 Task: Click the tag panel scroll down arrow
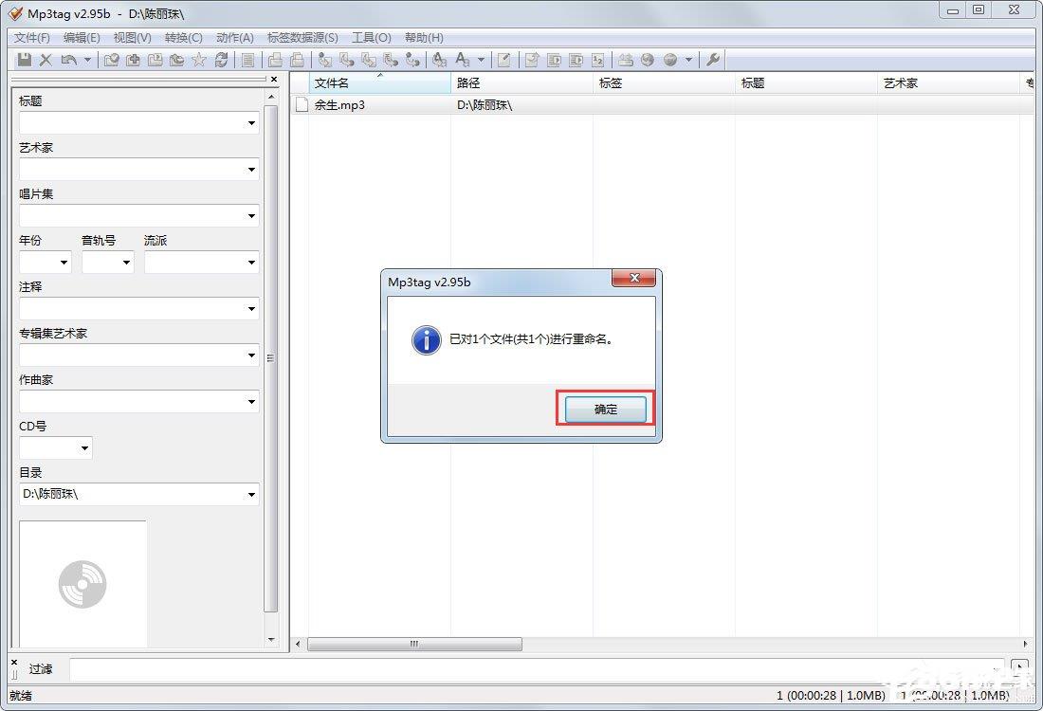[271, 640]
